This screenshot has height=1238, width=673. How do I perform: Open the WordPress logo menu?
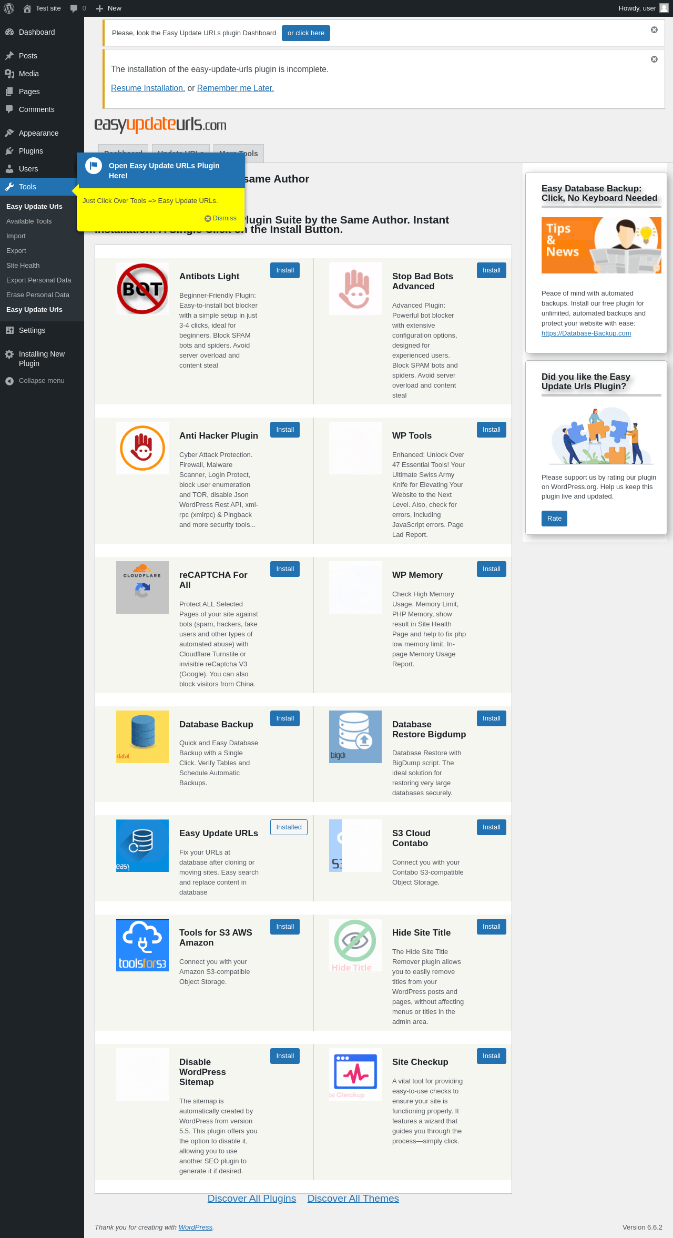[x=9, y=8]
